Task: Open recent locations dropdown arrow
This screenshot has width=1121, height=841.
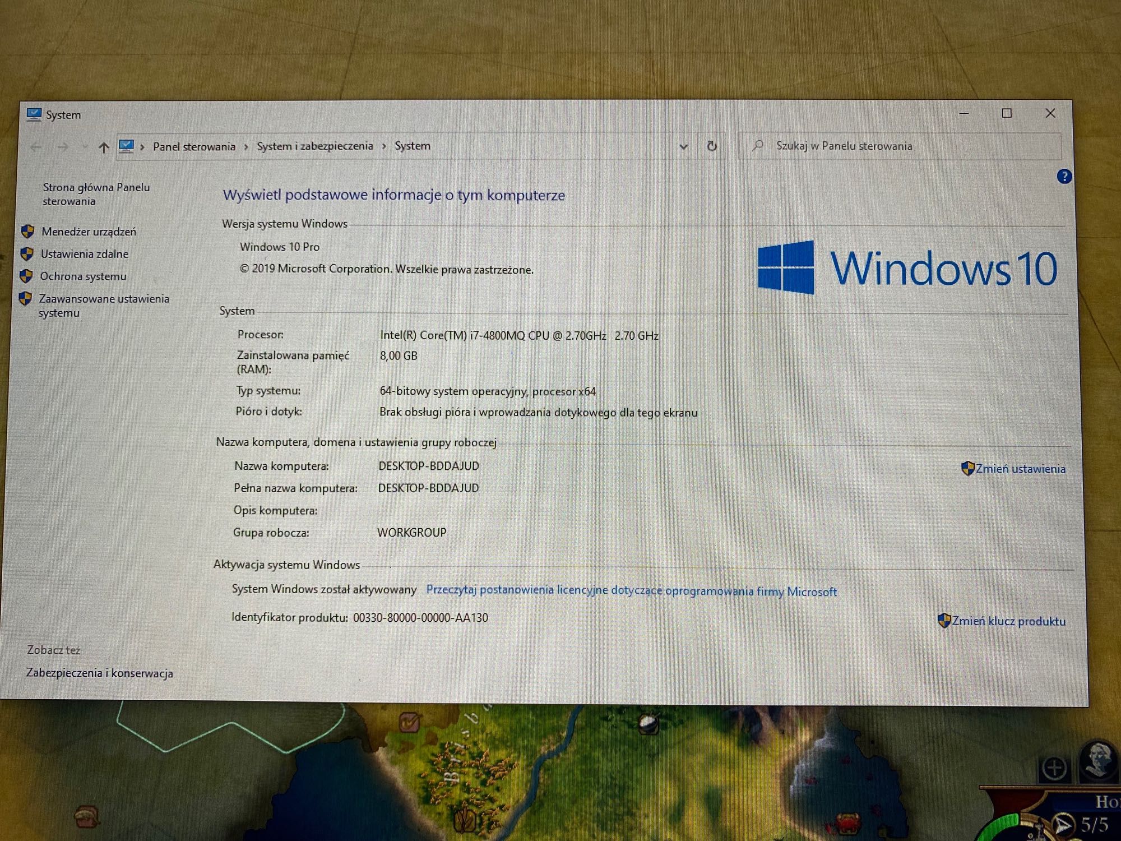Action: click(85, 147)
